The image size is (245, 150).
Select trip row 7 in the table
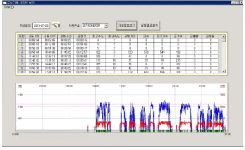(x=118, y=64)
